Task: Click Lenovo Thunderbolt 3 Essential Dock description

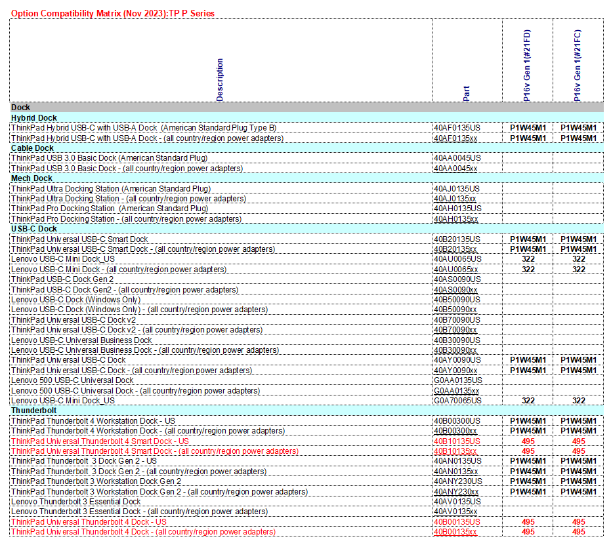Action: tap(75, 502)
